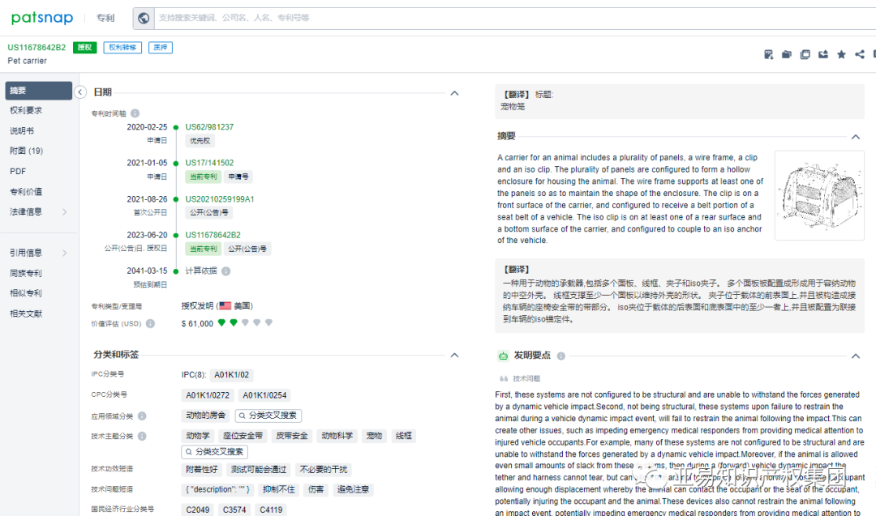The width and height of the screenshot is (876, 516).
Task: Open the search scope globe icon
Action: click(143, 18)
